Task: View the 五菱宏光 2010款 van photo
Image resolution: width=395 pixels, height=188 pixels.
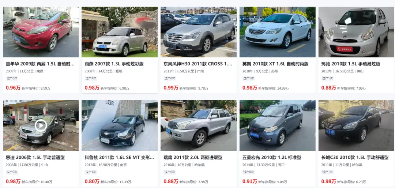Action: click(277, 125)
